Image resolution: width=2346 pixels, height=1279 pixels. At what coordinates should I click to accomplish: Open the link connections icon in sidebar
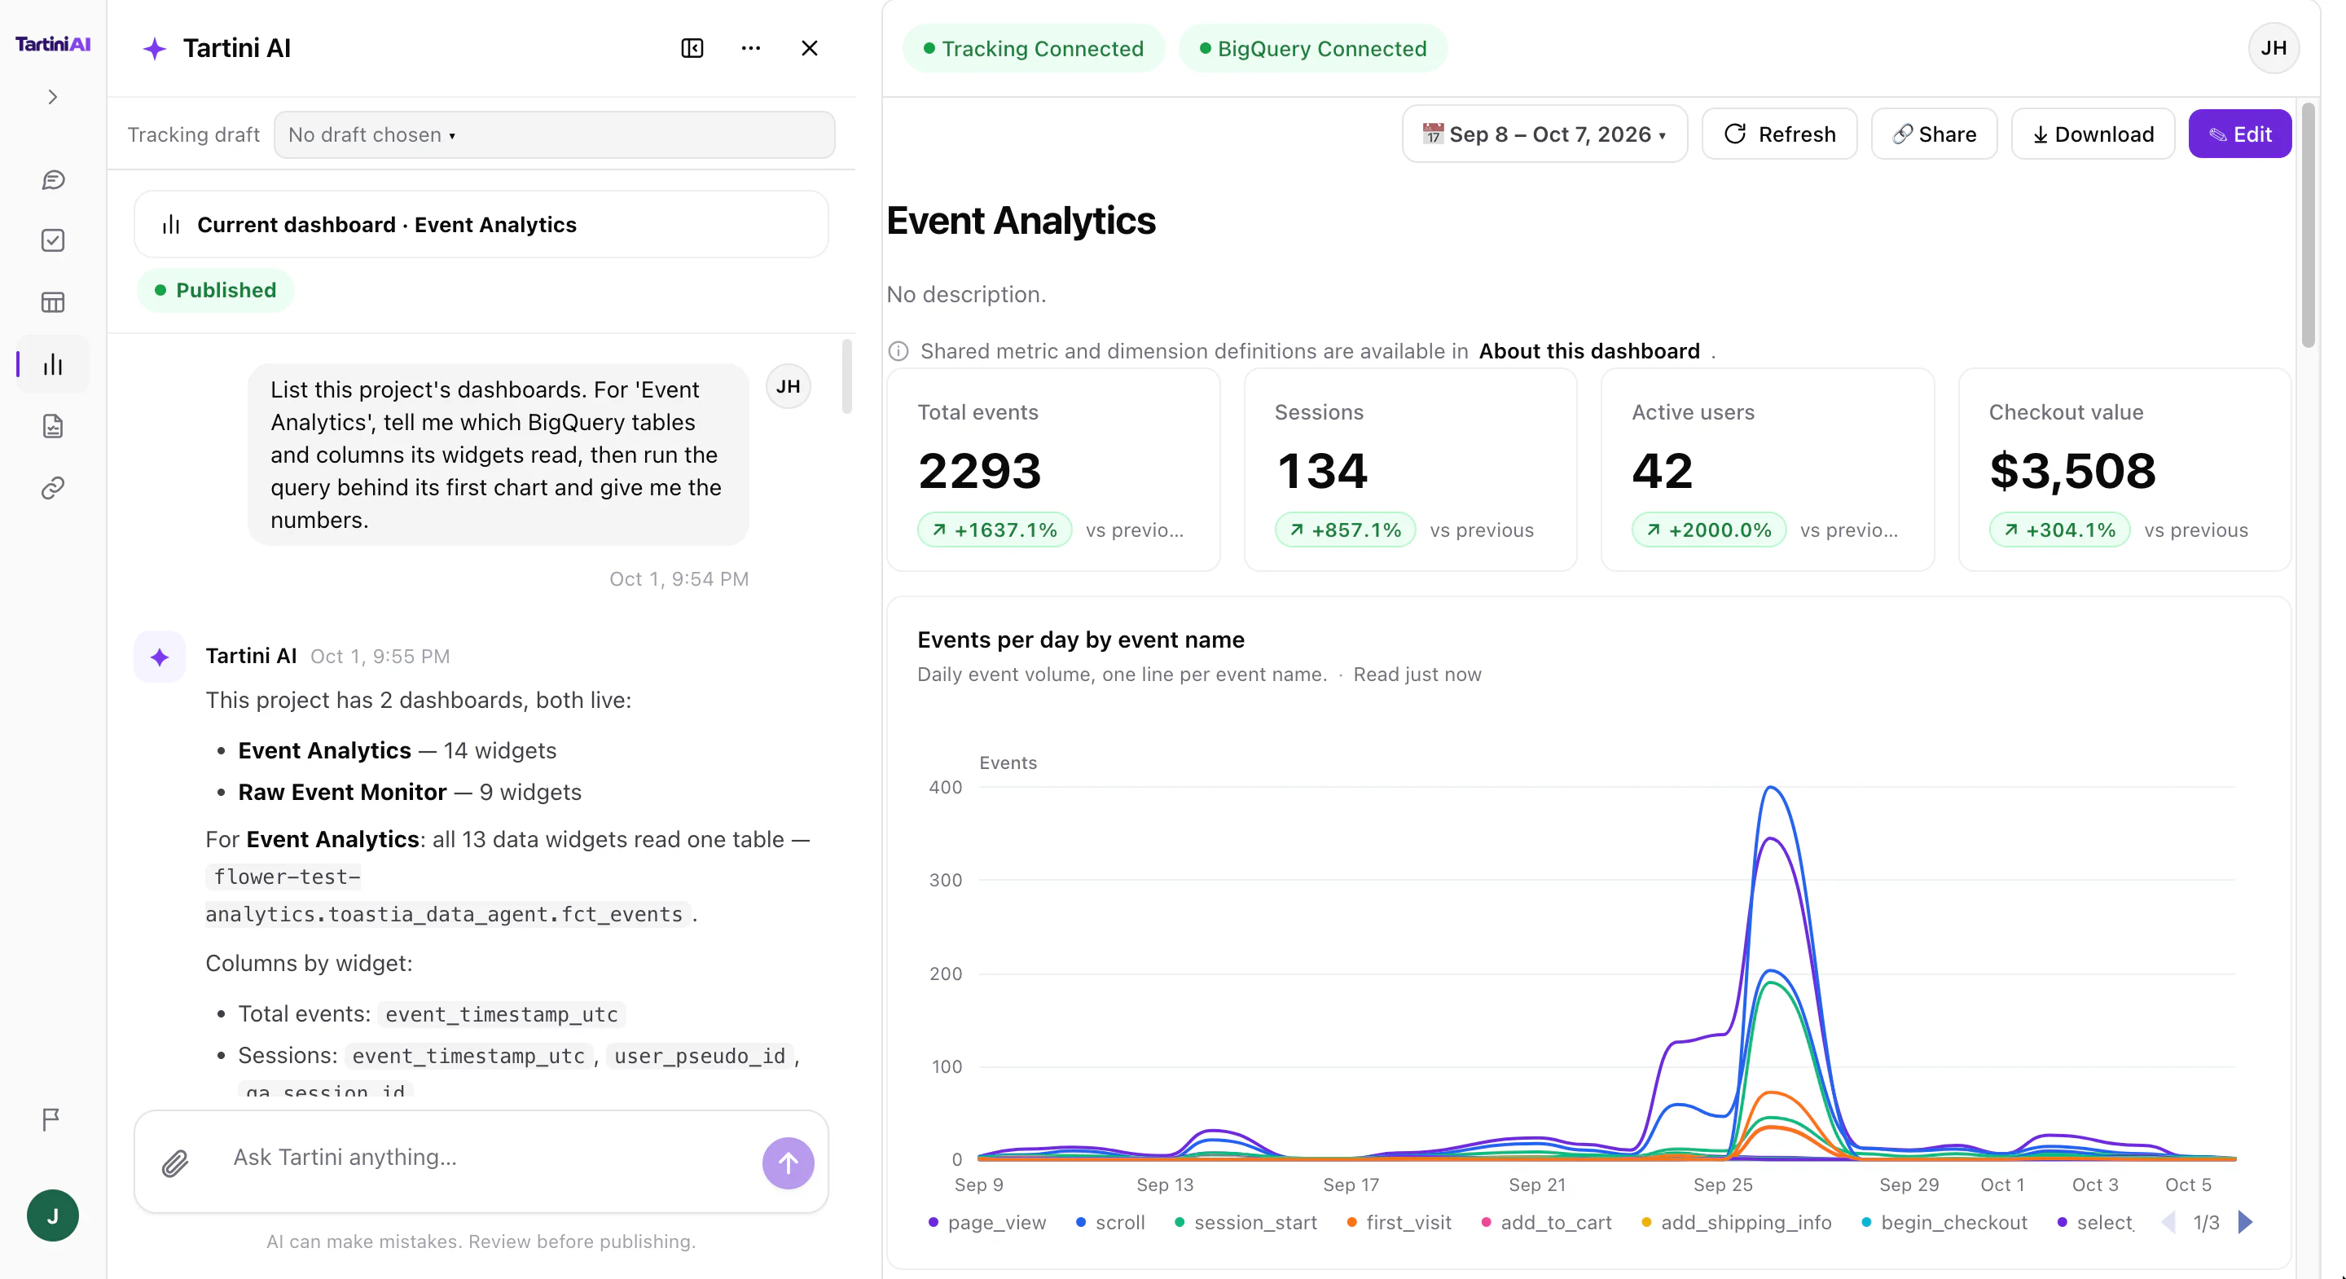pyautogui.click(x=53, y=488)
